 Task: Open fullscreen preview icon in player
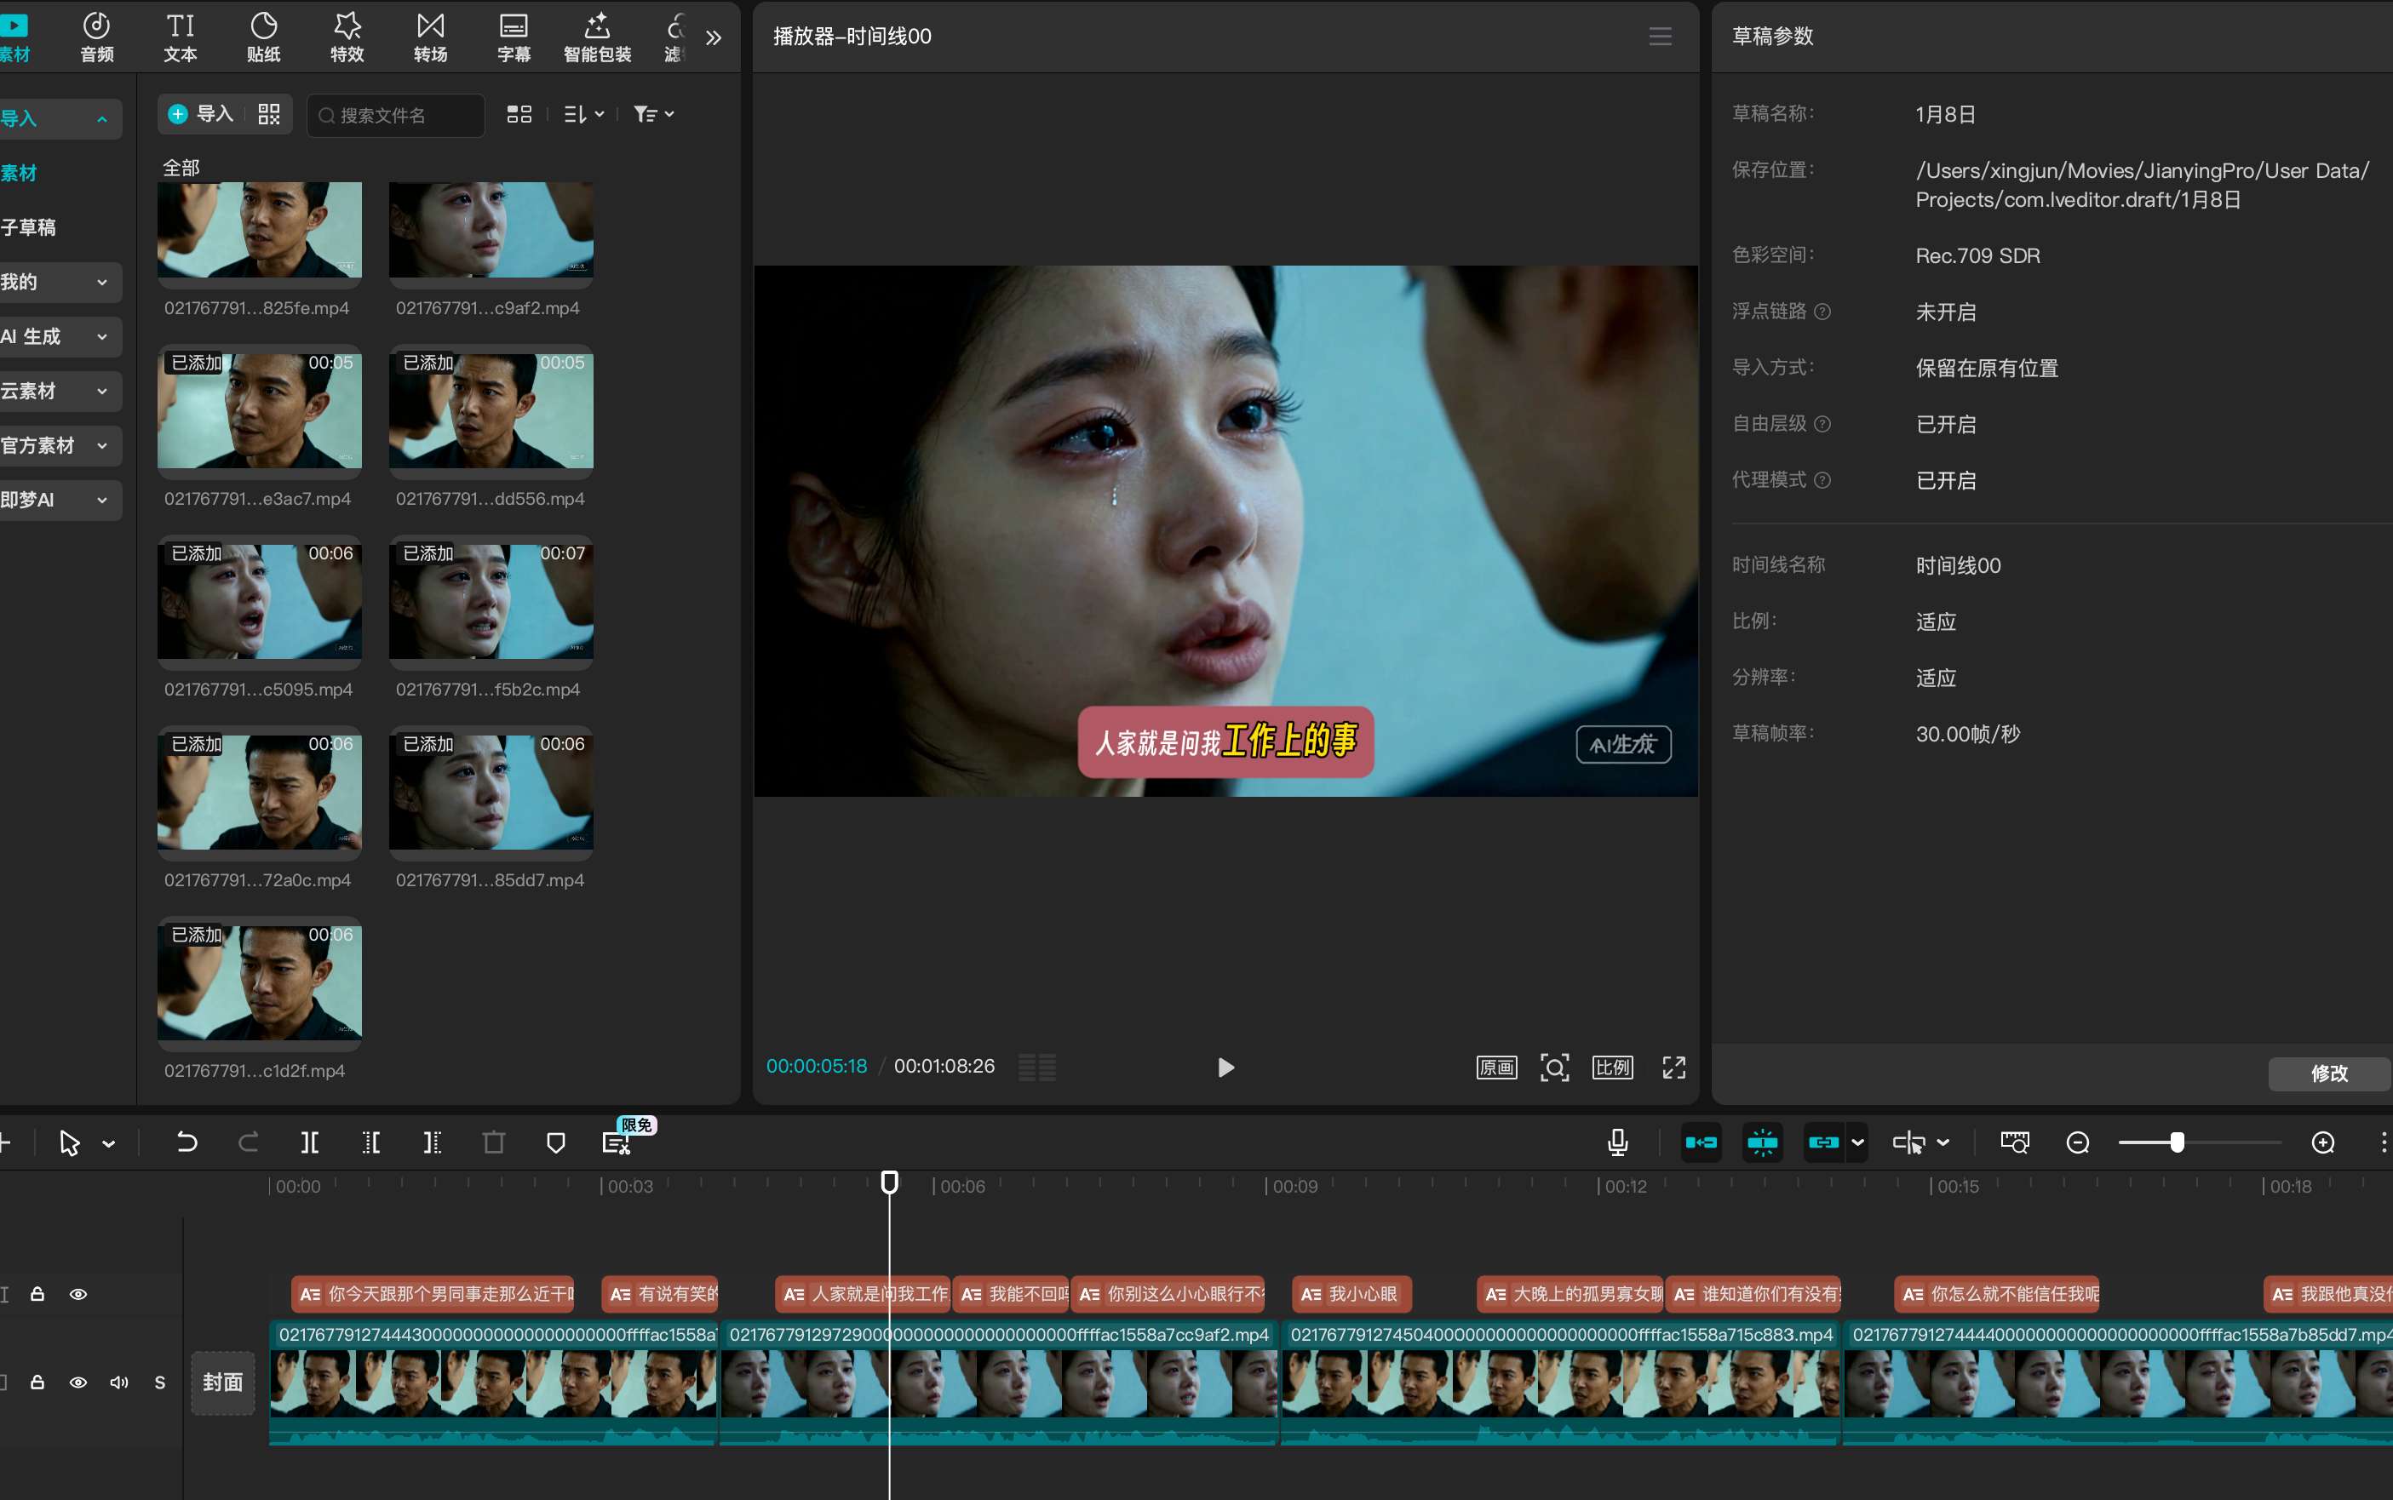click(x=1673, y=1068)
